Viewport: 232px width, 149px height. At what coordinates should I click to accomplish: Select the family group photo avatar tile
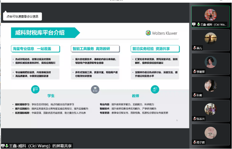click(211, 111)
